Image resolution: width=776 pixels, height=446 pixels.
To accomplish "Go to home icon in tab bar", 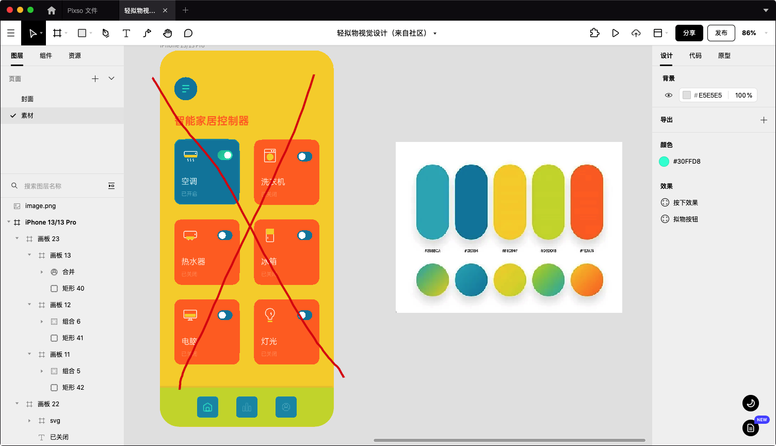I will click(x=52, y=10).
